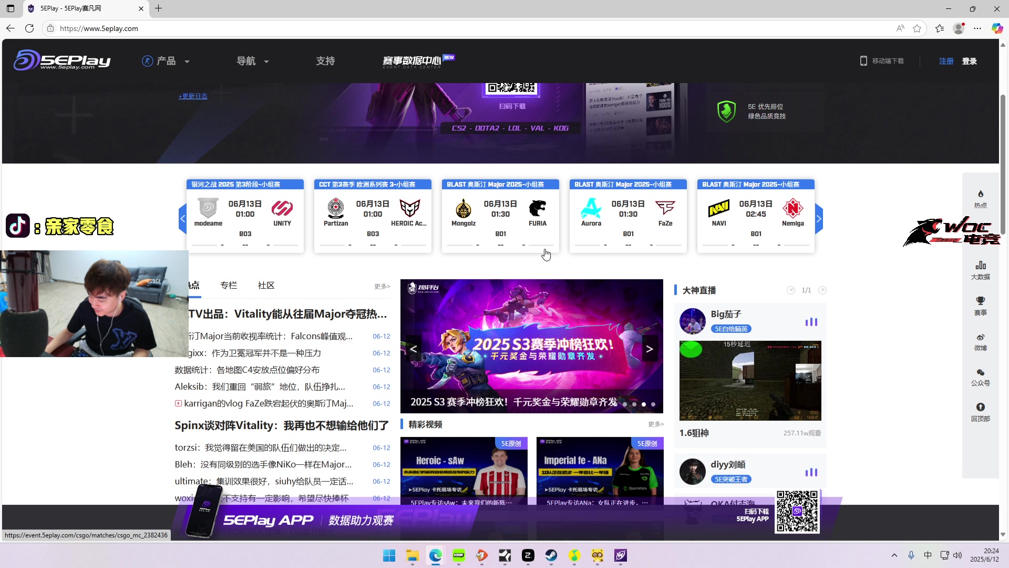Click the Mongolz team logo

click(x=463, y=208)
